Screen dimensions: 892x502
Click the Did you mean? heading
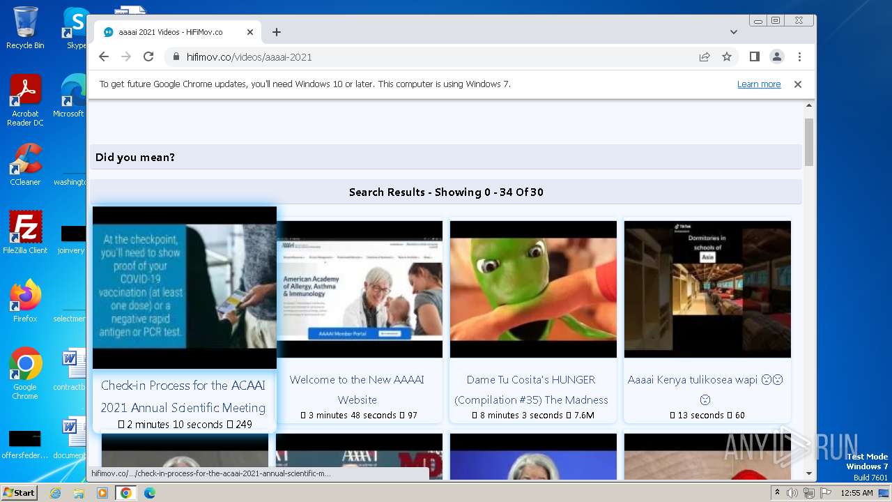pyautogui.click(x=135, y=158)
